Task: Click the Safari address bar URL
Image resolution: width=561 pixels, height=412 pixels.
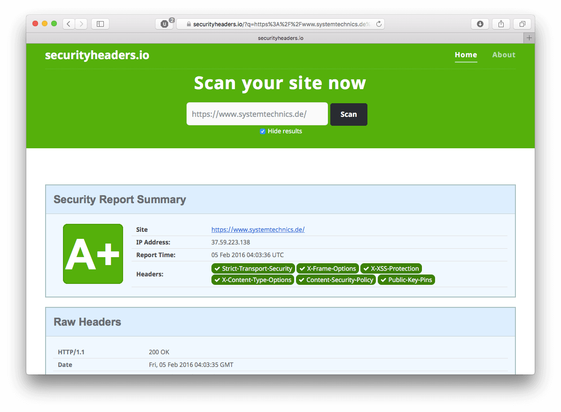Action: (x=281, y=24)
